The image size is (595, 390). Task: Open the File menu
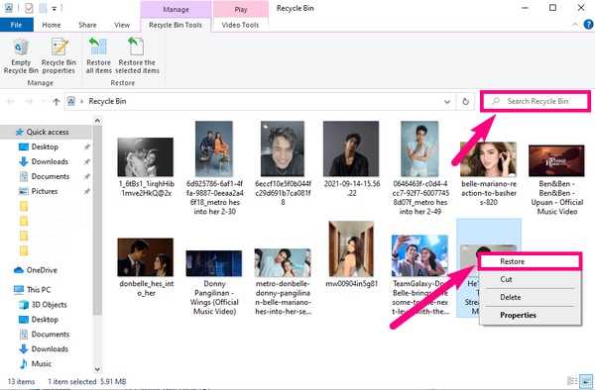[x=16, y=25]
